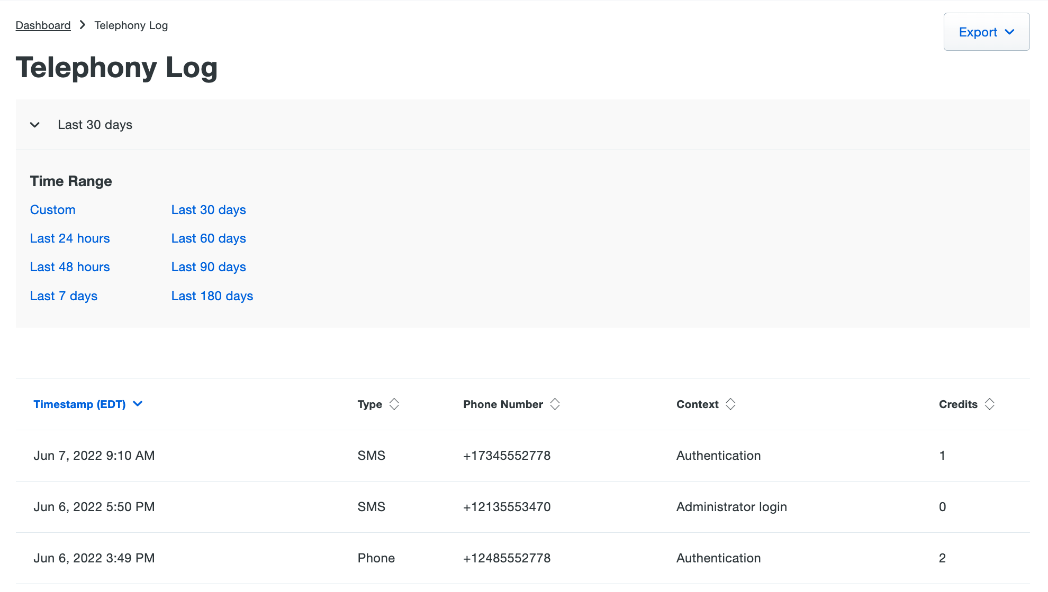Click the Export dropdown button
The height and width of the screenshot is (592, 1048).
pyautogui.click(x=988, y=32)
